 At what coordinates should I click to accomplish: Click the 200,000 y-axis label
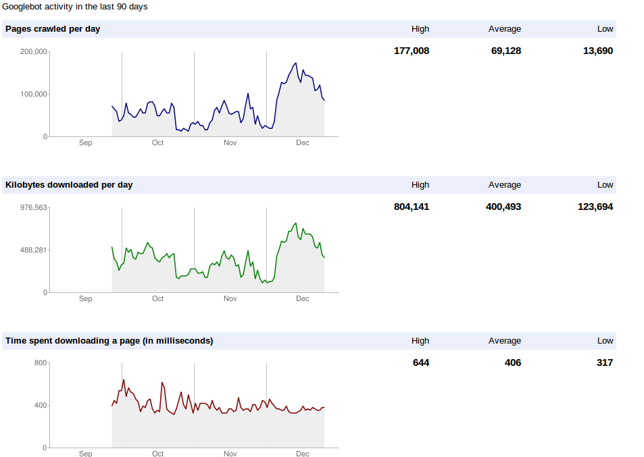tap(33, 52)
